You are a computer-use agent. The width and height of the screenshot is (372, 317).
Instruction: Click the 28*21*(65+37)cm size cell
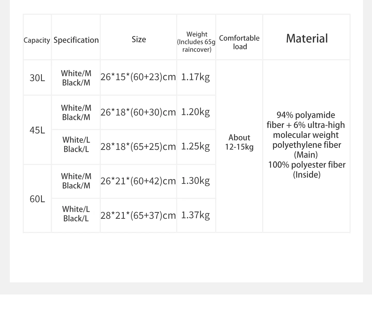tap(138, 215)
